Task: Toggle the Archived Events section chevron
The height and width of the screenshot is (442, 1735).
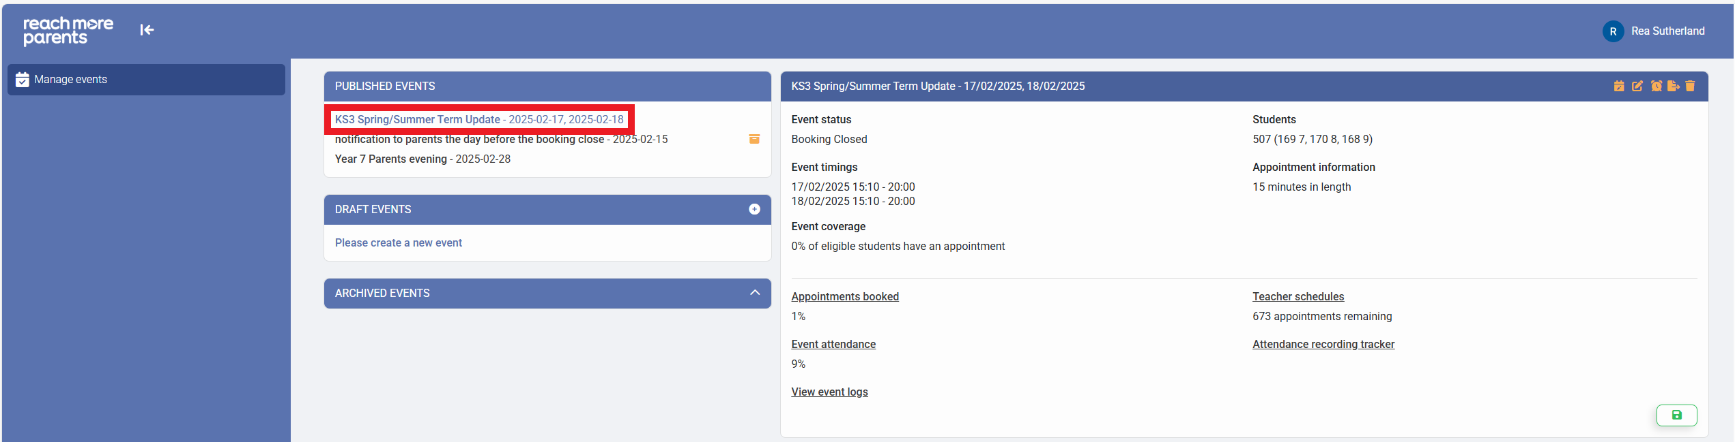Action: point(754,293)
